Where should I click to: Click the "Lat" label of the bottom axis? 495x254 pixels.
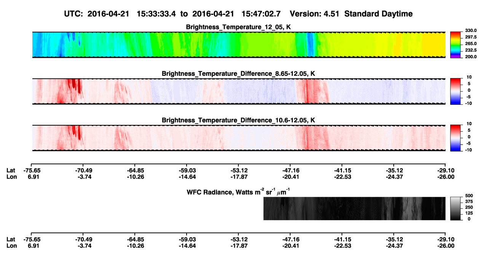[11, 239]
